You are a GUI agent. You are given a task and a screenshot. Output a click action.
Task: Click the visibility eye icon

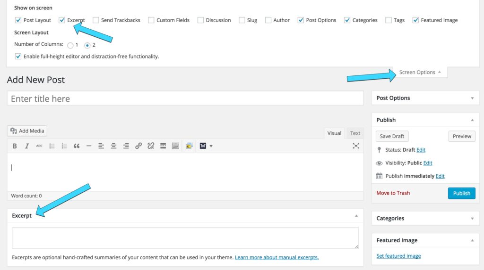379,163
